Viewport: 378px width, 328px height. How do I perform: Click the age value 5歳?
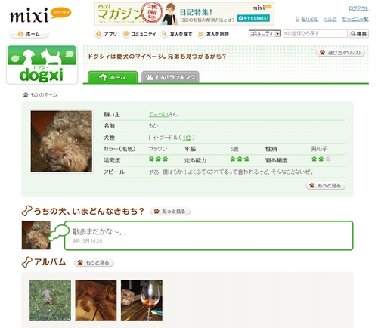(x=234, y=149)
